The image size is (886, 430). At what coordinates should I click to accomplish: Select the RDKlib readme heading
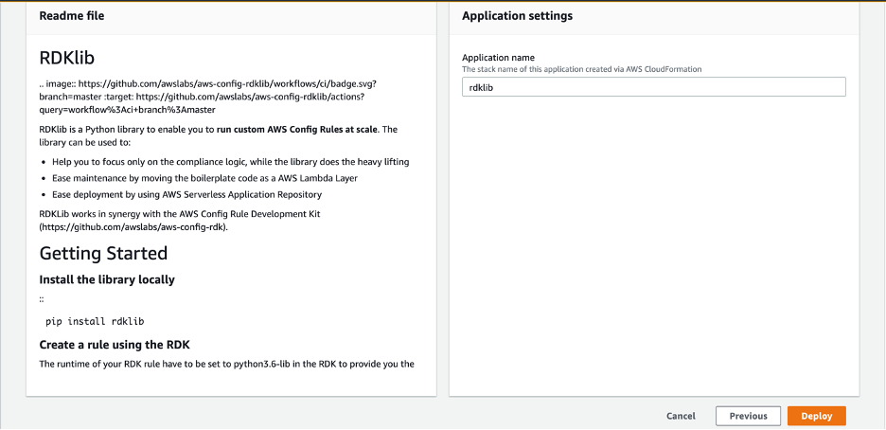pos(66,58)
